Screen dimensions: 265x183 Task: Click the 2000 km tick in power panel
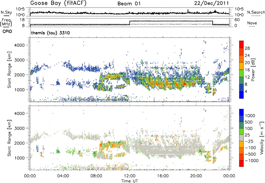point(19,75)
